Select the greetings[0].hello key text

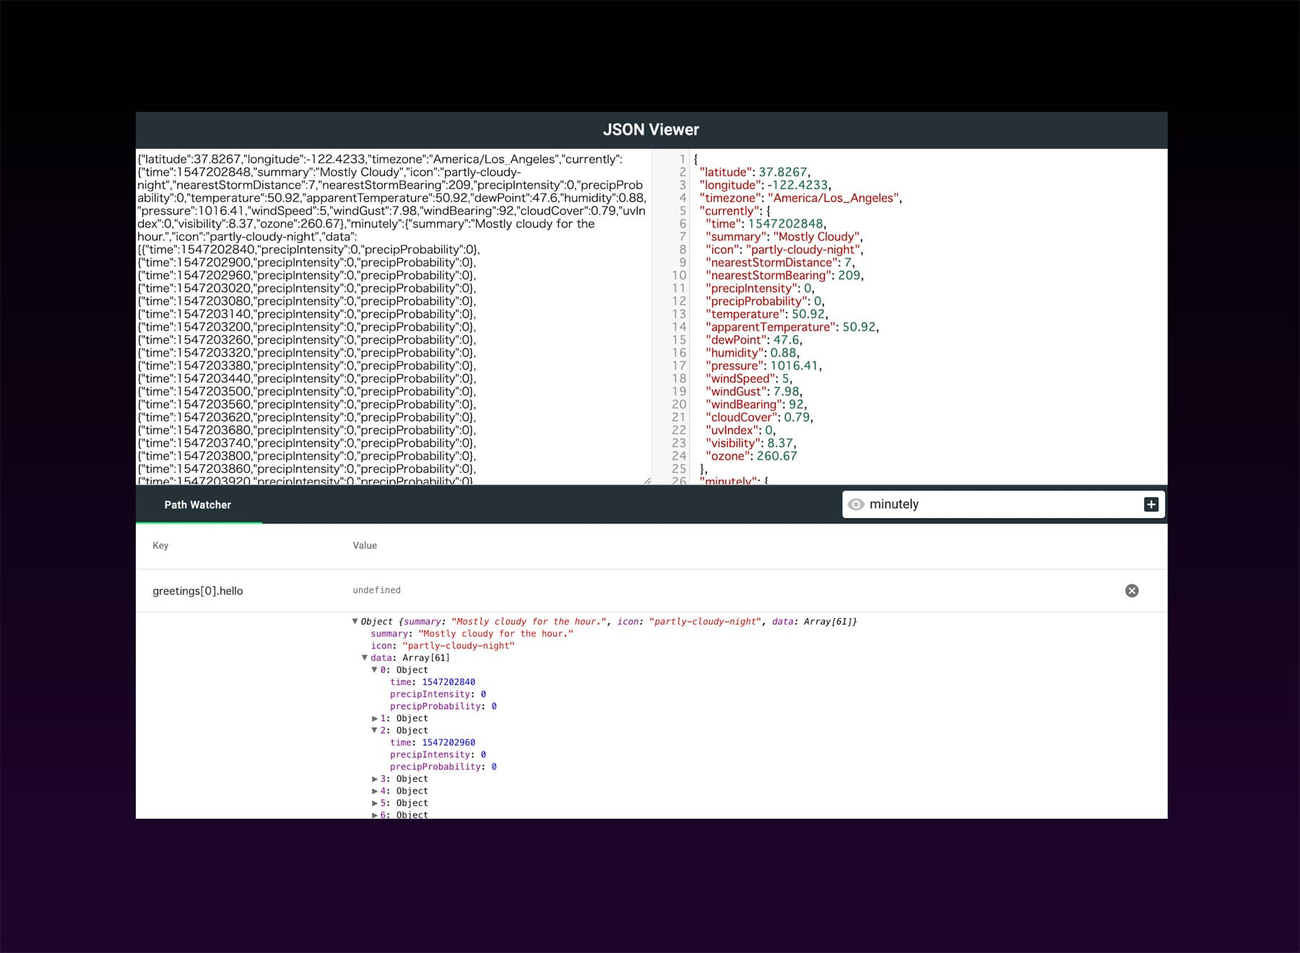point(198,591)
